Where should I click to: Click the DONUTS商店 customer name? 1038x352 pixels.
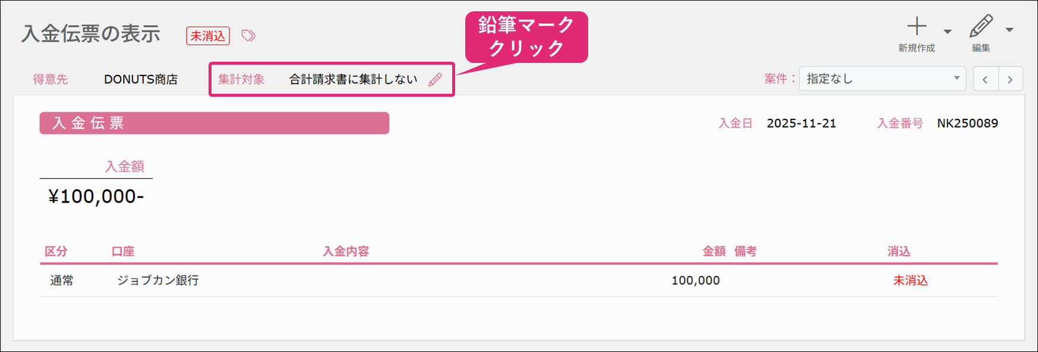141,80
